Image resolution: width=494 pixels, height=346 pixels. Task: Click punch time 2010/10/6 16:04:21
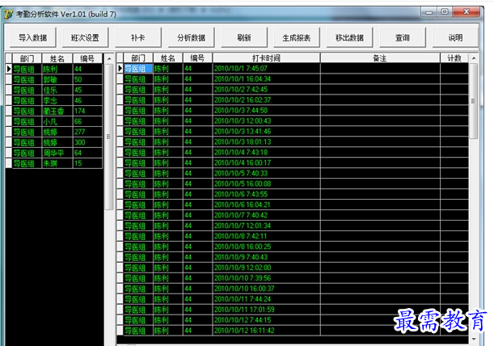pos(243,205)
